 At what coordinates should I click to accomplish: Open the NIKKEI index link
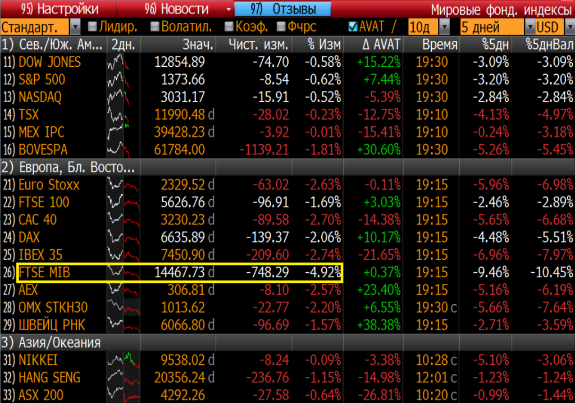(x=38, y=360)
